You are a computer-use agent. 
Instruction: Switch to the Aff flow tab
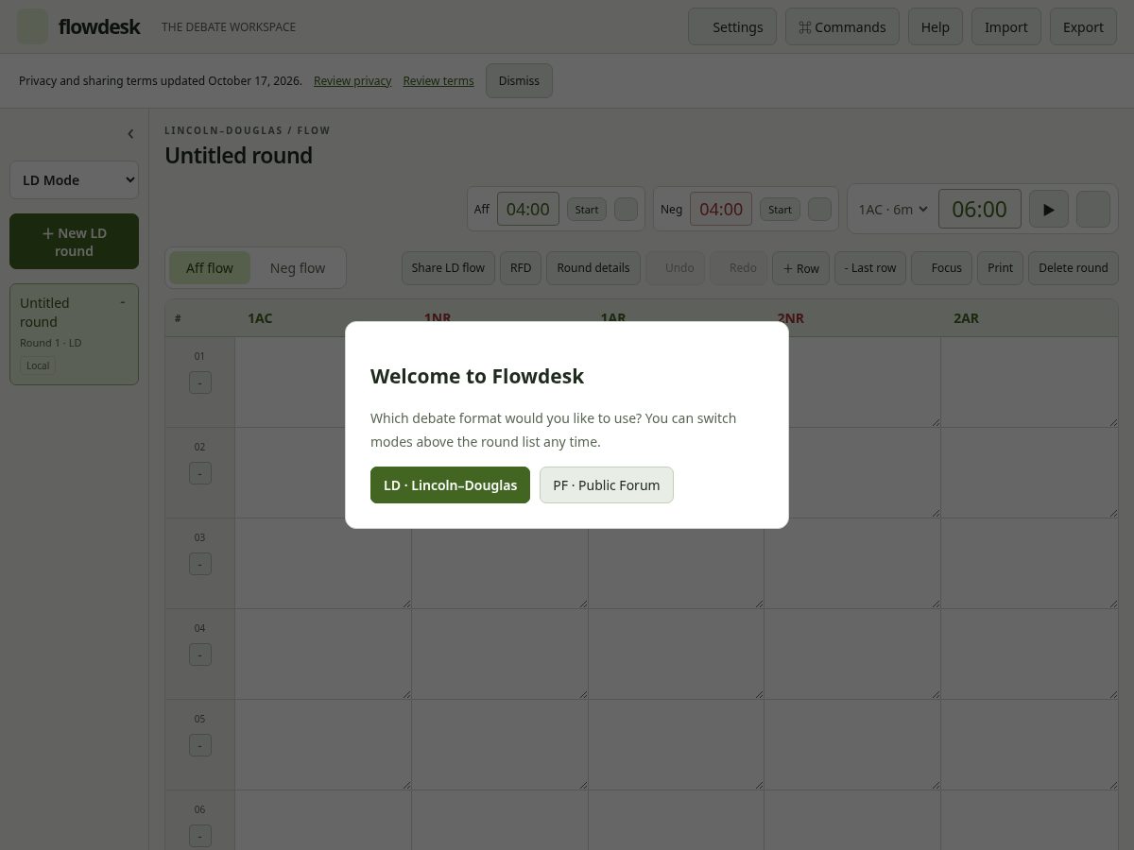pyautogui.click(x=210, y=268)
